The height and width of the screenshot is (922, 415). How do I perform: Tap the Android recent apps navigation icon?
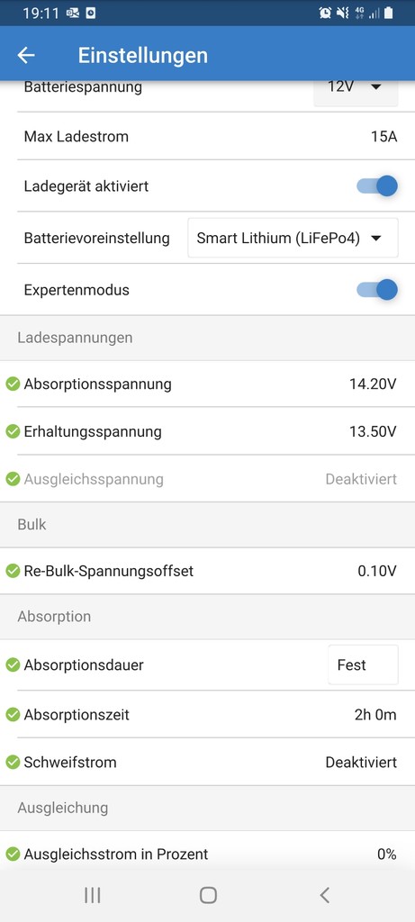click(93, 895)
